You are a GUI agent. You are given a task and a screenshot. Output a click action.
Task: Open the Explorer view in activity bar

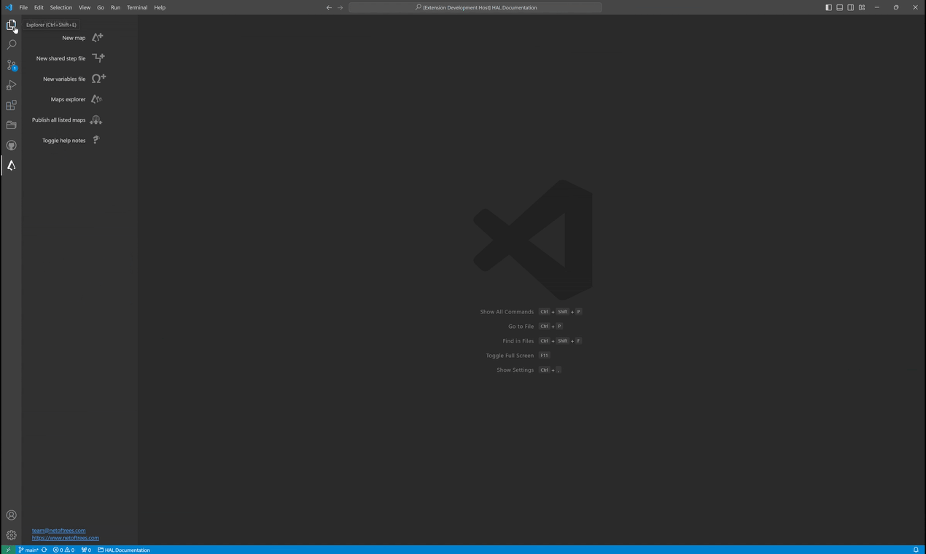(x=11, y=25)
